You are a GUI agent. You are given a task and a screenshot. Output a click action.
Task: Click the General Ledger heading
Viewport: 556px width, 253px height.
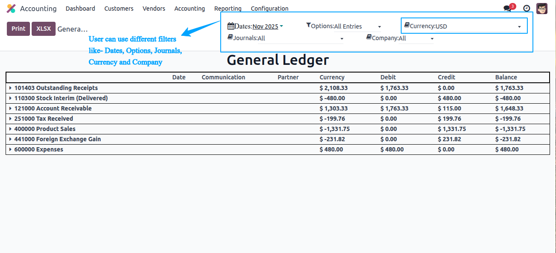pyautogui.click(x=278, y=60)
